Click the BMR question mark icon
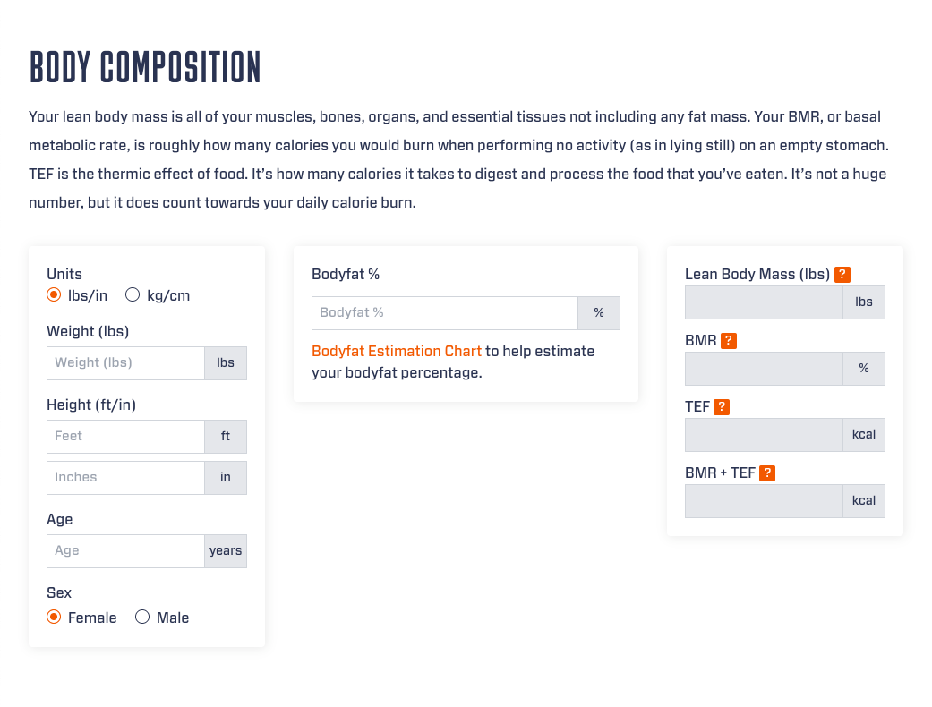 coord(729,341)
